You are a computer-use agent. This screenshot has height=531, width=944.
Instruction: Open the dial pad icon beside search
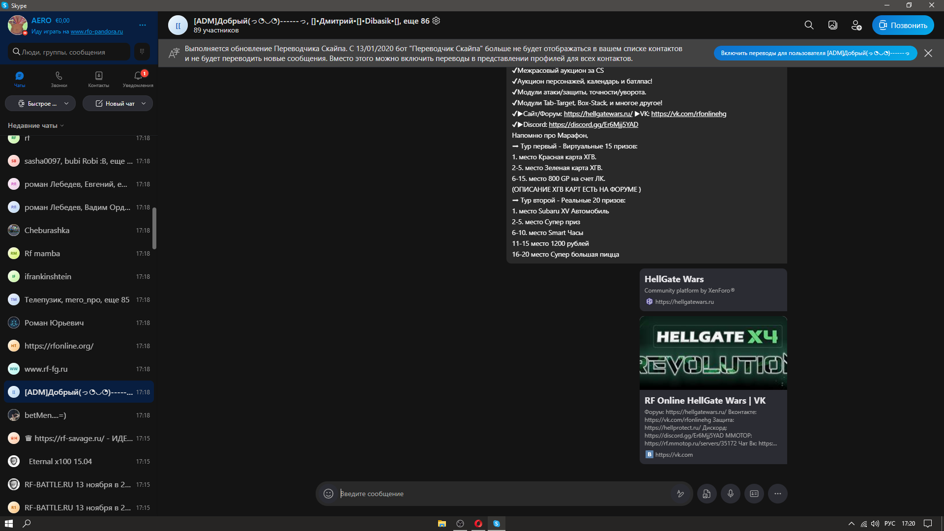click(142, 52)
